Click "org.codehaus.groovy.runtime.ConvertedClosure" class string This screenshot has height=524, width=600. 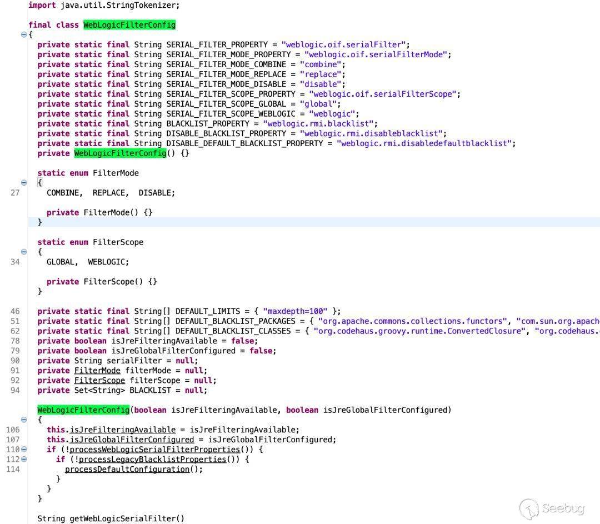[x=419, y=331]
